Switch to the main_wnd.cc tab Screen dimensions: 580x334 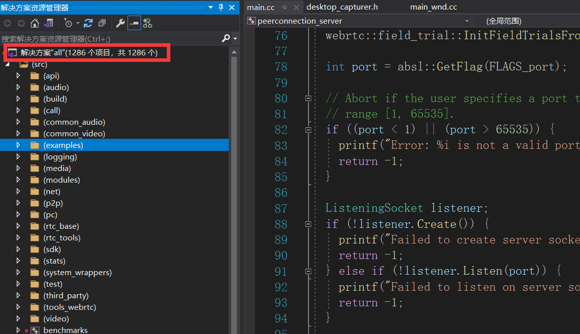click(433, 7)
